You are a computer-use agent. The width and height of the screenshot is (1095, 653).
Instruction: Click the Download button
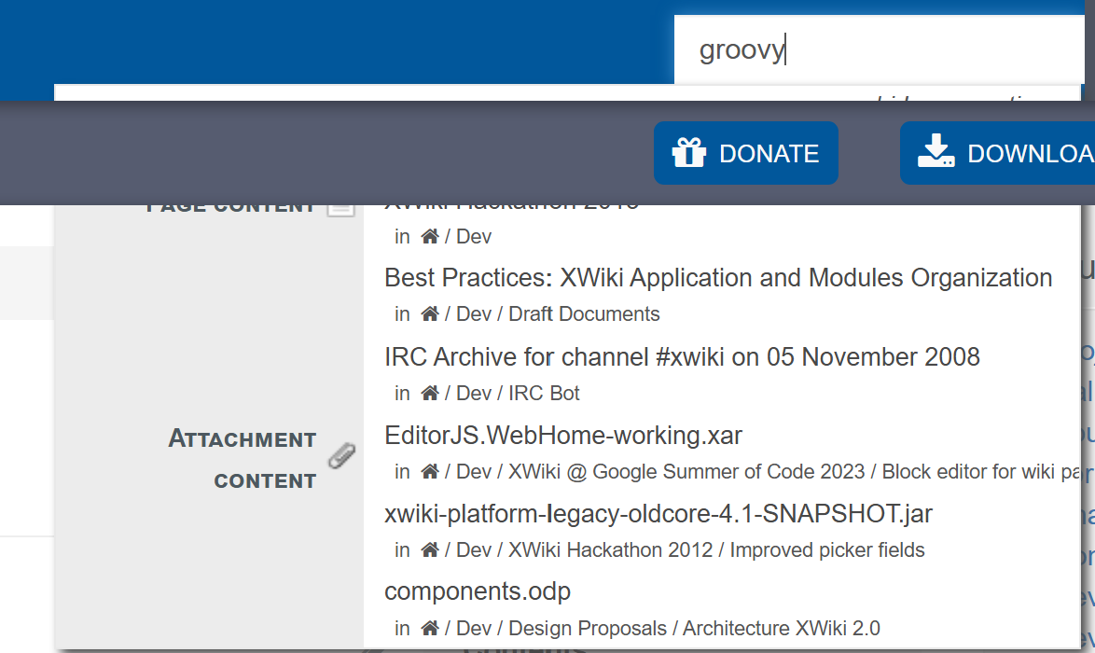(997, 153)
